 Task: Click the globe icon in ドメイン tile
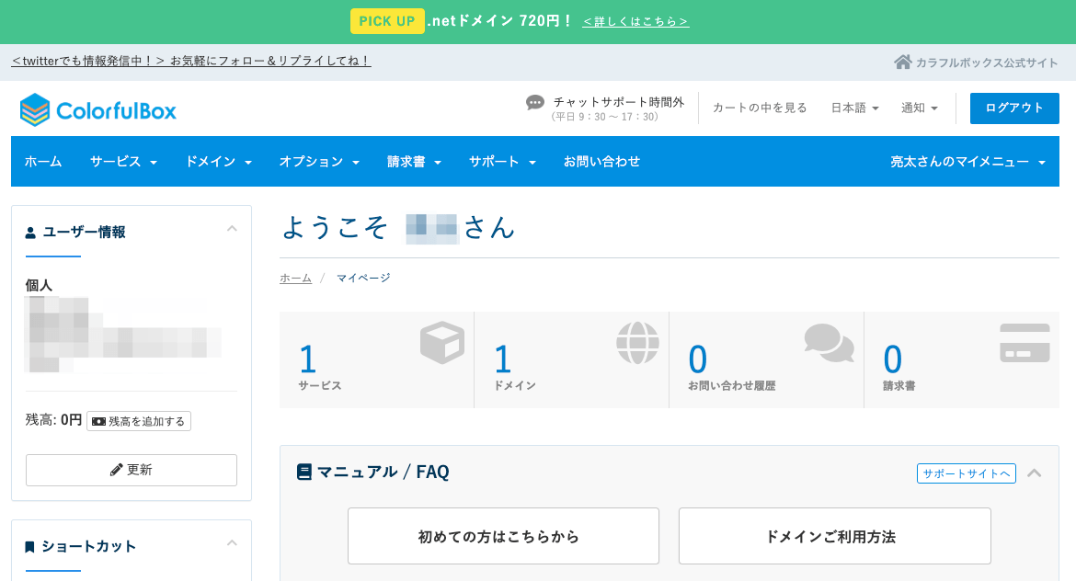click(x=637, y=343)
